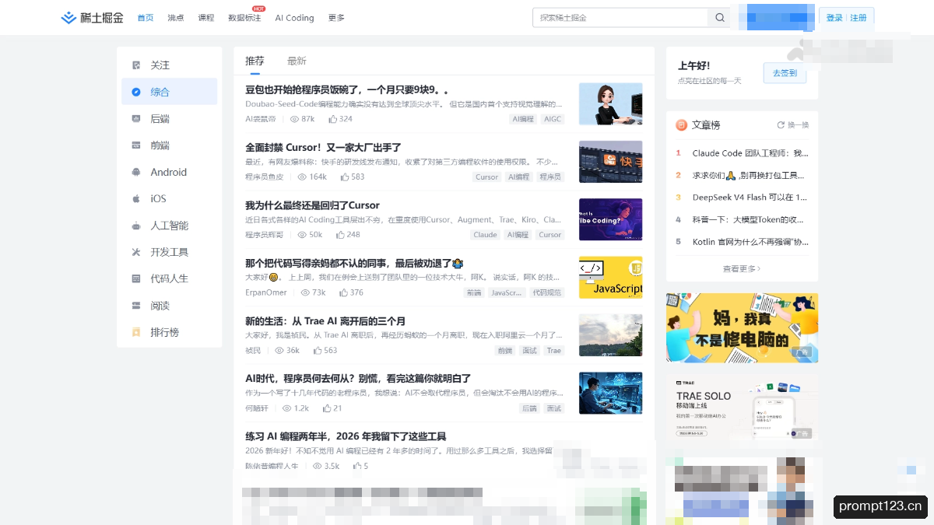Click the AIGC tag
Viewport: 934px width, 525px height.
point(552,119)
